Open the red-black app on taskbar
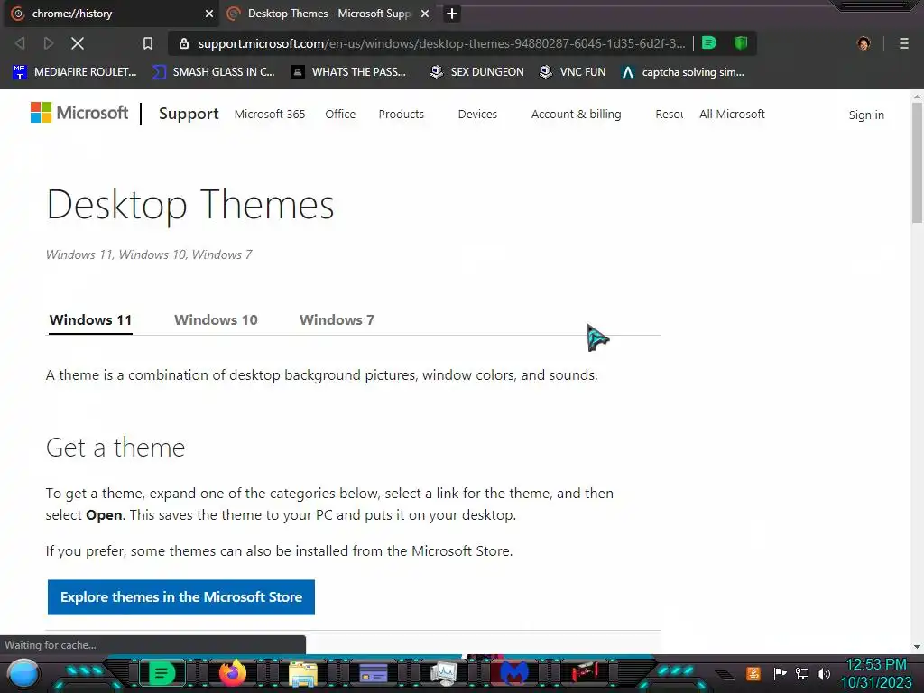The width and height of the screenshot is (924, 693). tap(585, 672)
